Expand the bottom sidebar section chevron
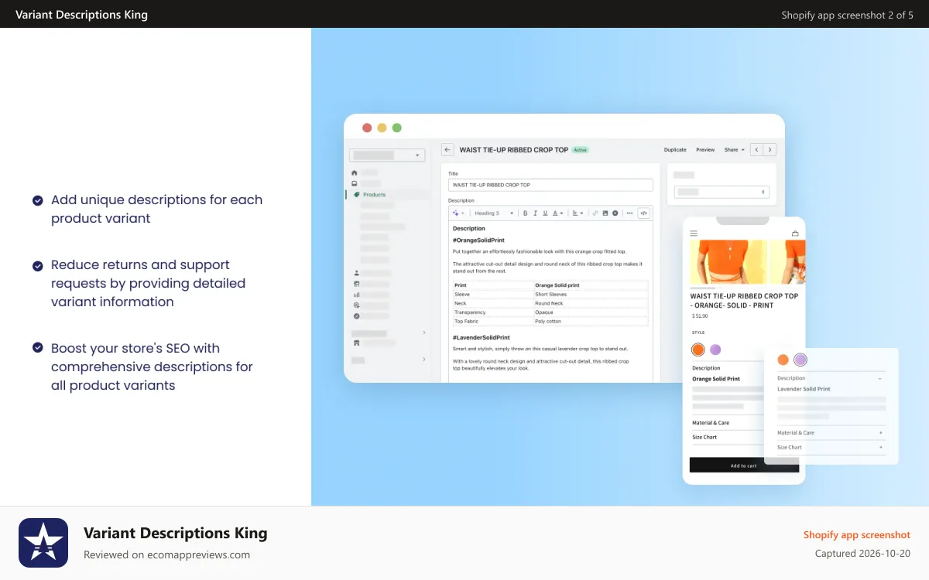929x580 pixels. tap(424, 360)
